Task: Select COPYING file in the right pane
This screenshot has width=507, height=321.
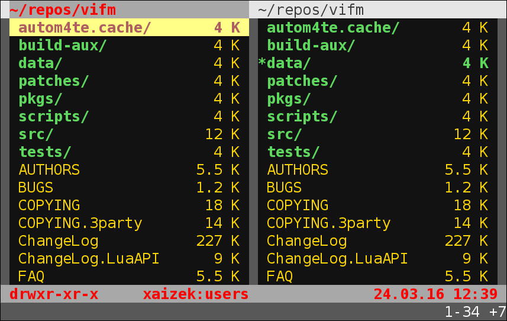Action: coord(377,205)
